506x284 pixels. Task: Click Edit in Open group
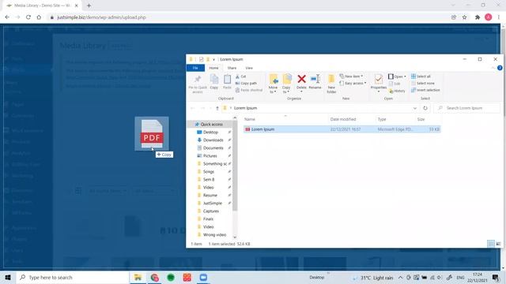click(395, 84)
